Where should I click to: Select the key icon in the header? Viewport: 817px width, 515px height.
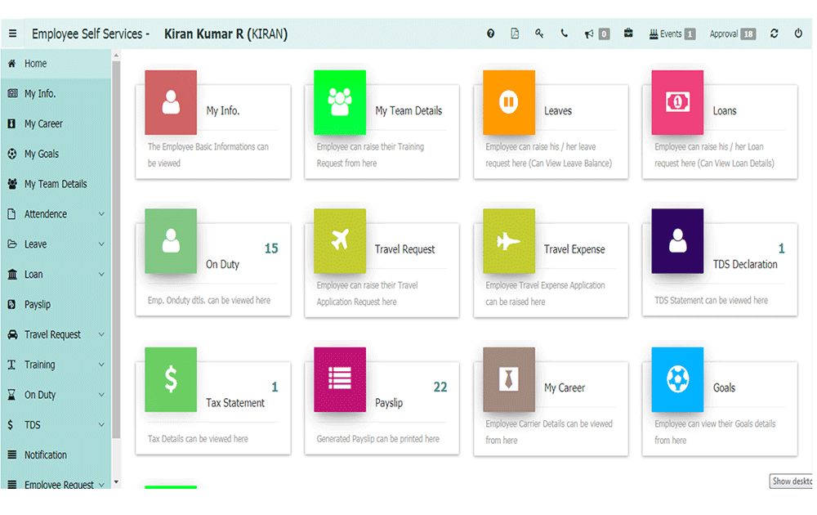(x=539, y=34)
